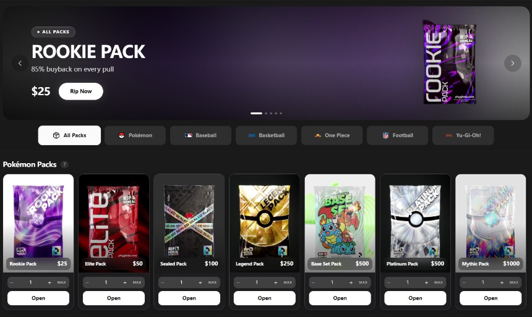Increase Legend Pack quantity with plus

(275, 282)
